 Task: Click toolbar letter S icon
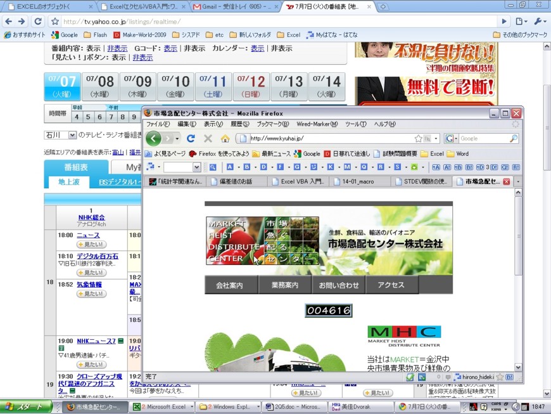[398, 167]
